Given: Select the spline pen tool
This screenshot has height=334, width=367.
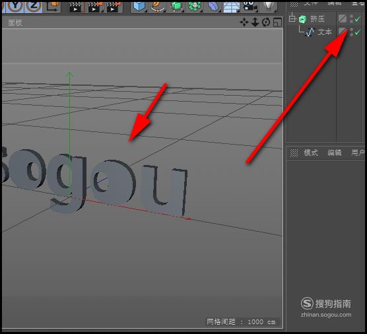Looking at the screenshot, I should pos(157,7).
